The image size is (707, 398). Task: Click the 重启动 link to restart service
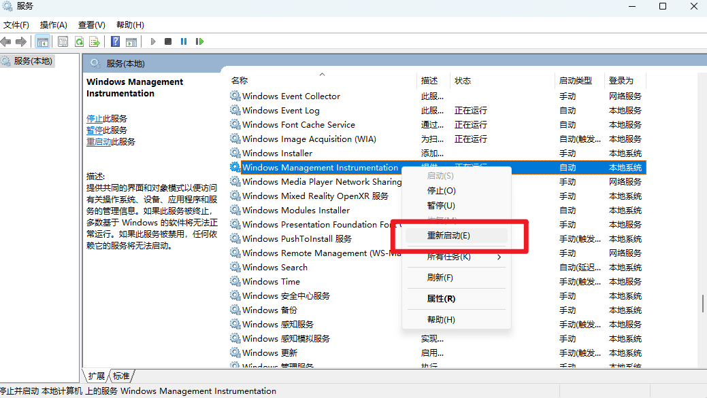pos(99,142)
